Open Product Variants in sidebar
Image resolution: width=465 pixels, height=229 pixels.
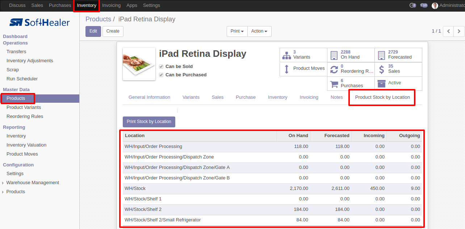[24, 107]
